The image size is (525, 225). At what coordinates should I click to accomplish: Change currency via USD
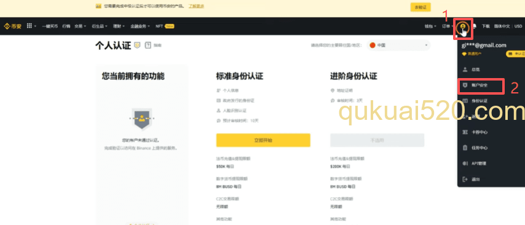click(x=518, y=26)
